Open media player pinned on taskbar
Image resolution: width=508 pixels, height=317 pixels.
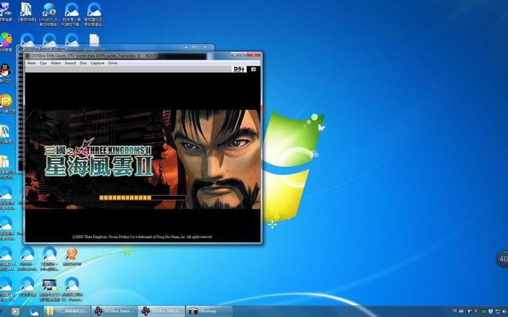point(15,311)
